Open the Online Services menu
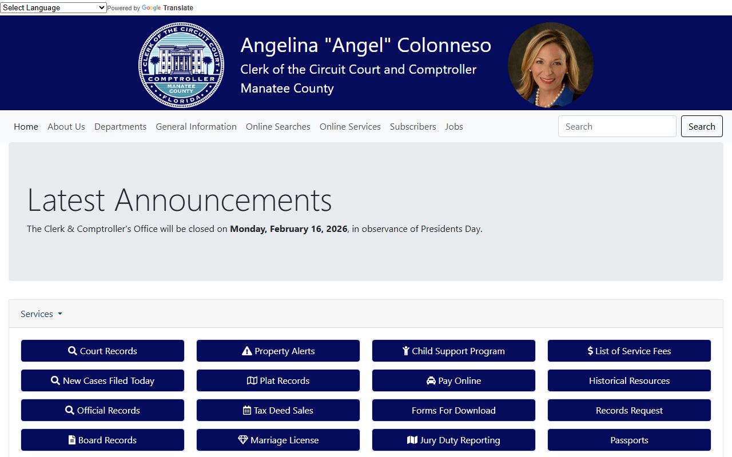Viewport: 732px width, 457px height. 350,126
